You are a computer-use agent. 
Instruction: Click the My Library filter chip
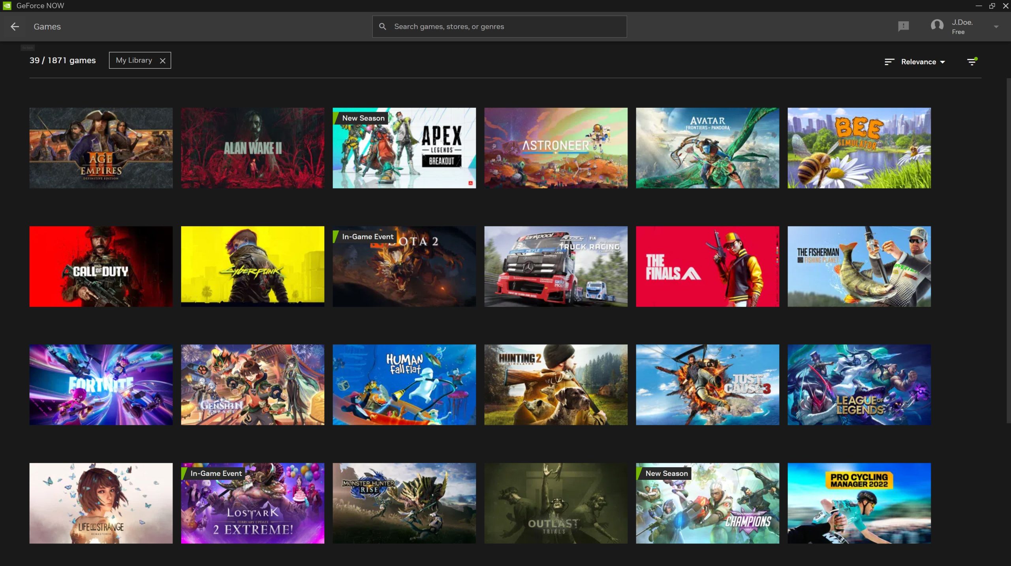click(x=134, y=60)
